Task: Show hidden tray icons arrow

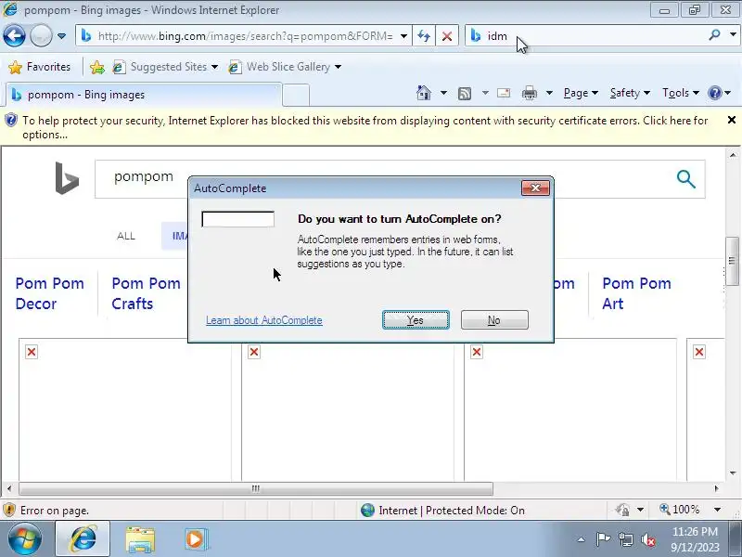Action: [582, 539]
